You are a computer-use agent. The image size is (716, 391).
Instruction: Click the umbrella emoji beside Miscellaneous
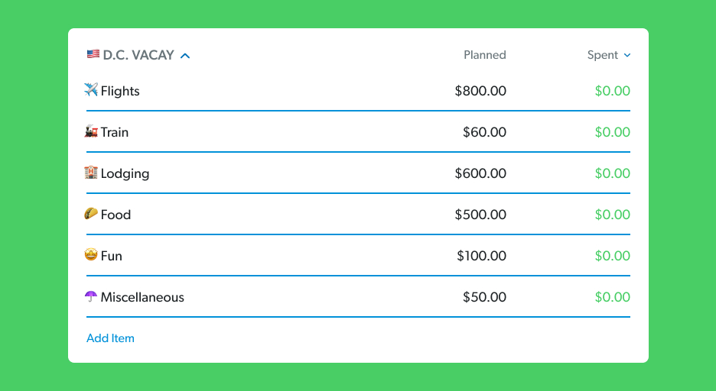point(91,296)
